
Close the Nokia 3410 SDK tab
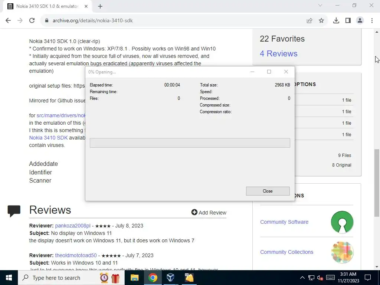click(x=86, y=7)
